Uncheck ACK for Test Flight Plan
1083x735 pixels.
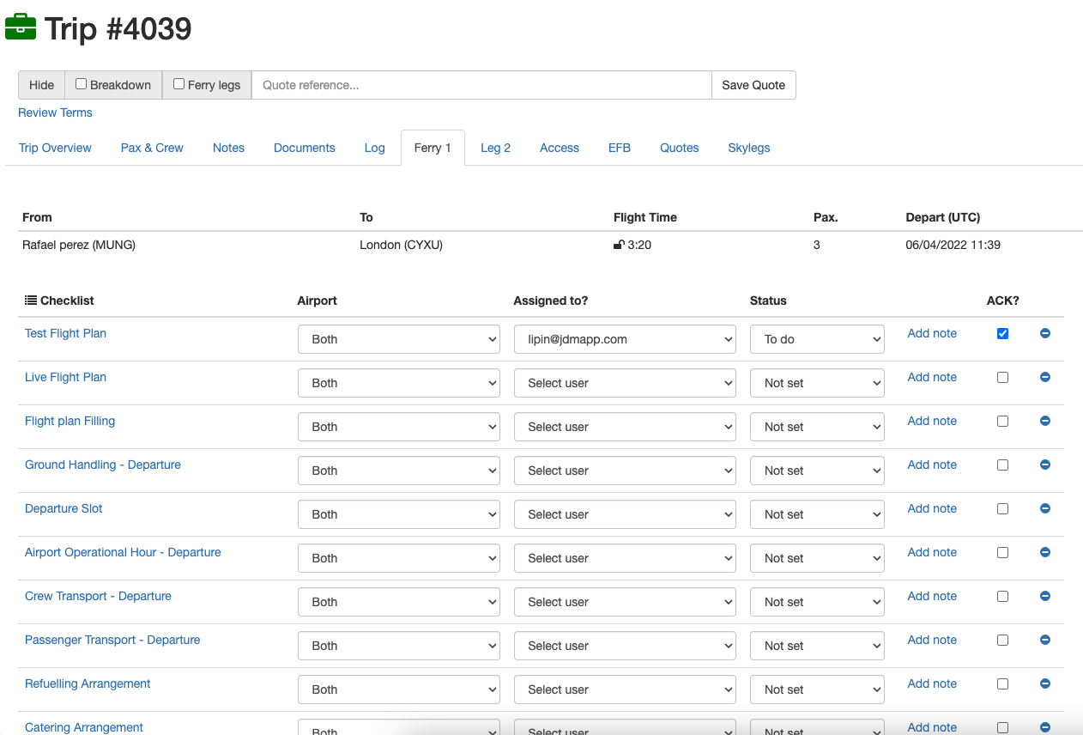click(x=1002, y=333)
